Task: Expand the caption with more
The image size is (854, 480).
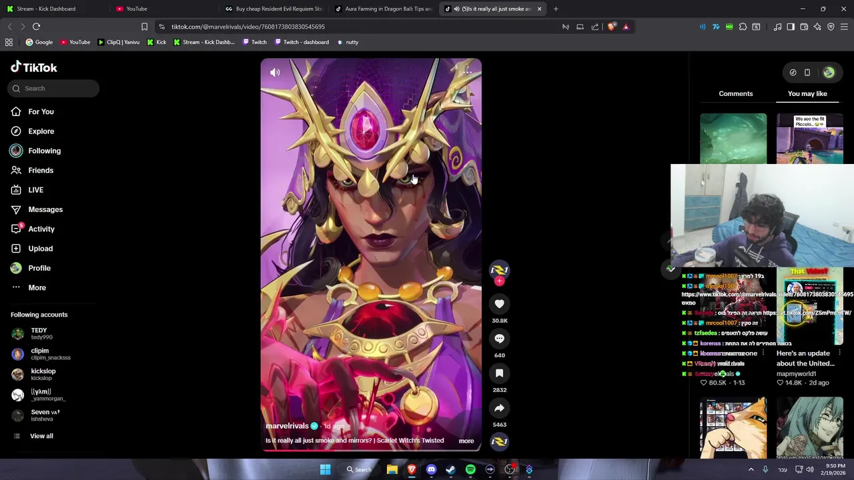Action: pyautogui.click(x=466, y=441)
